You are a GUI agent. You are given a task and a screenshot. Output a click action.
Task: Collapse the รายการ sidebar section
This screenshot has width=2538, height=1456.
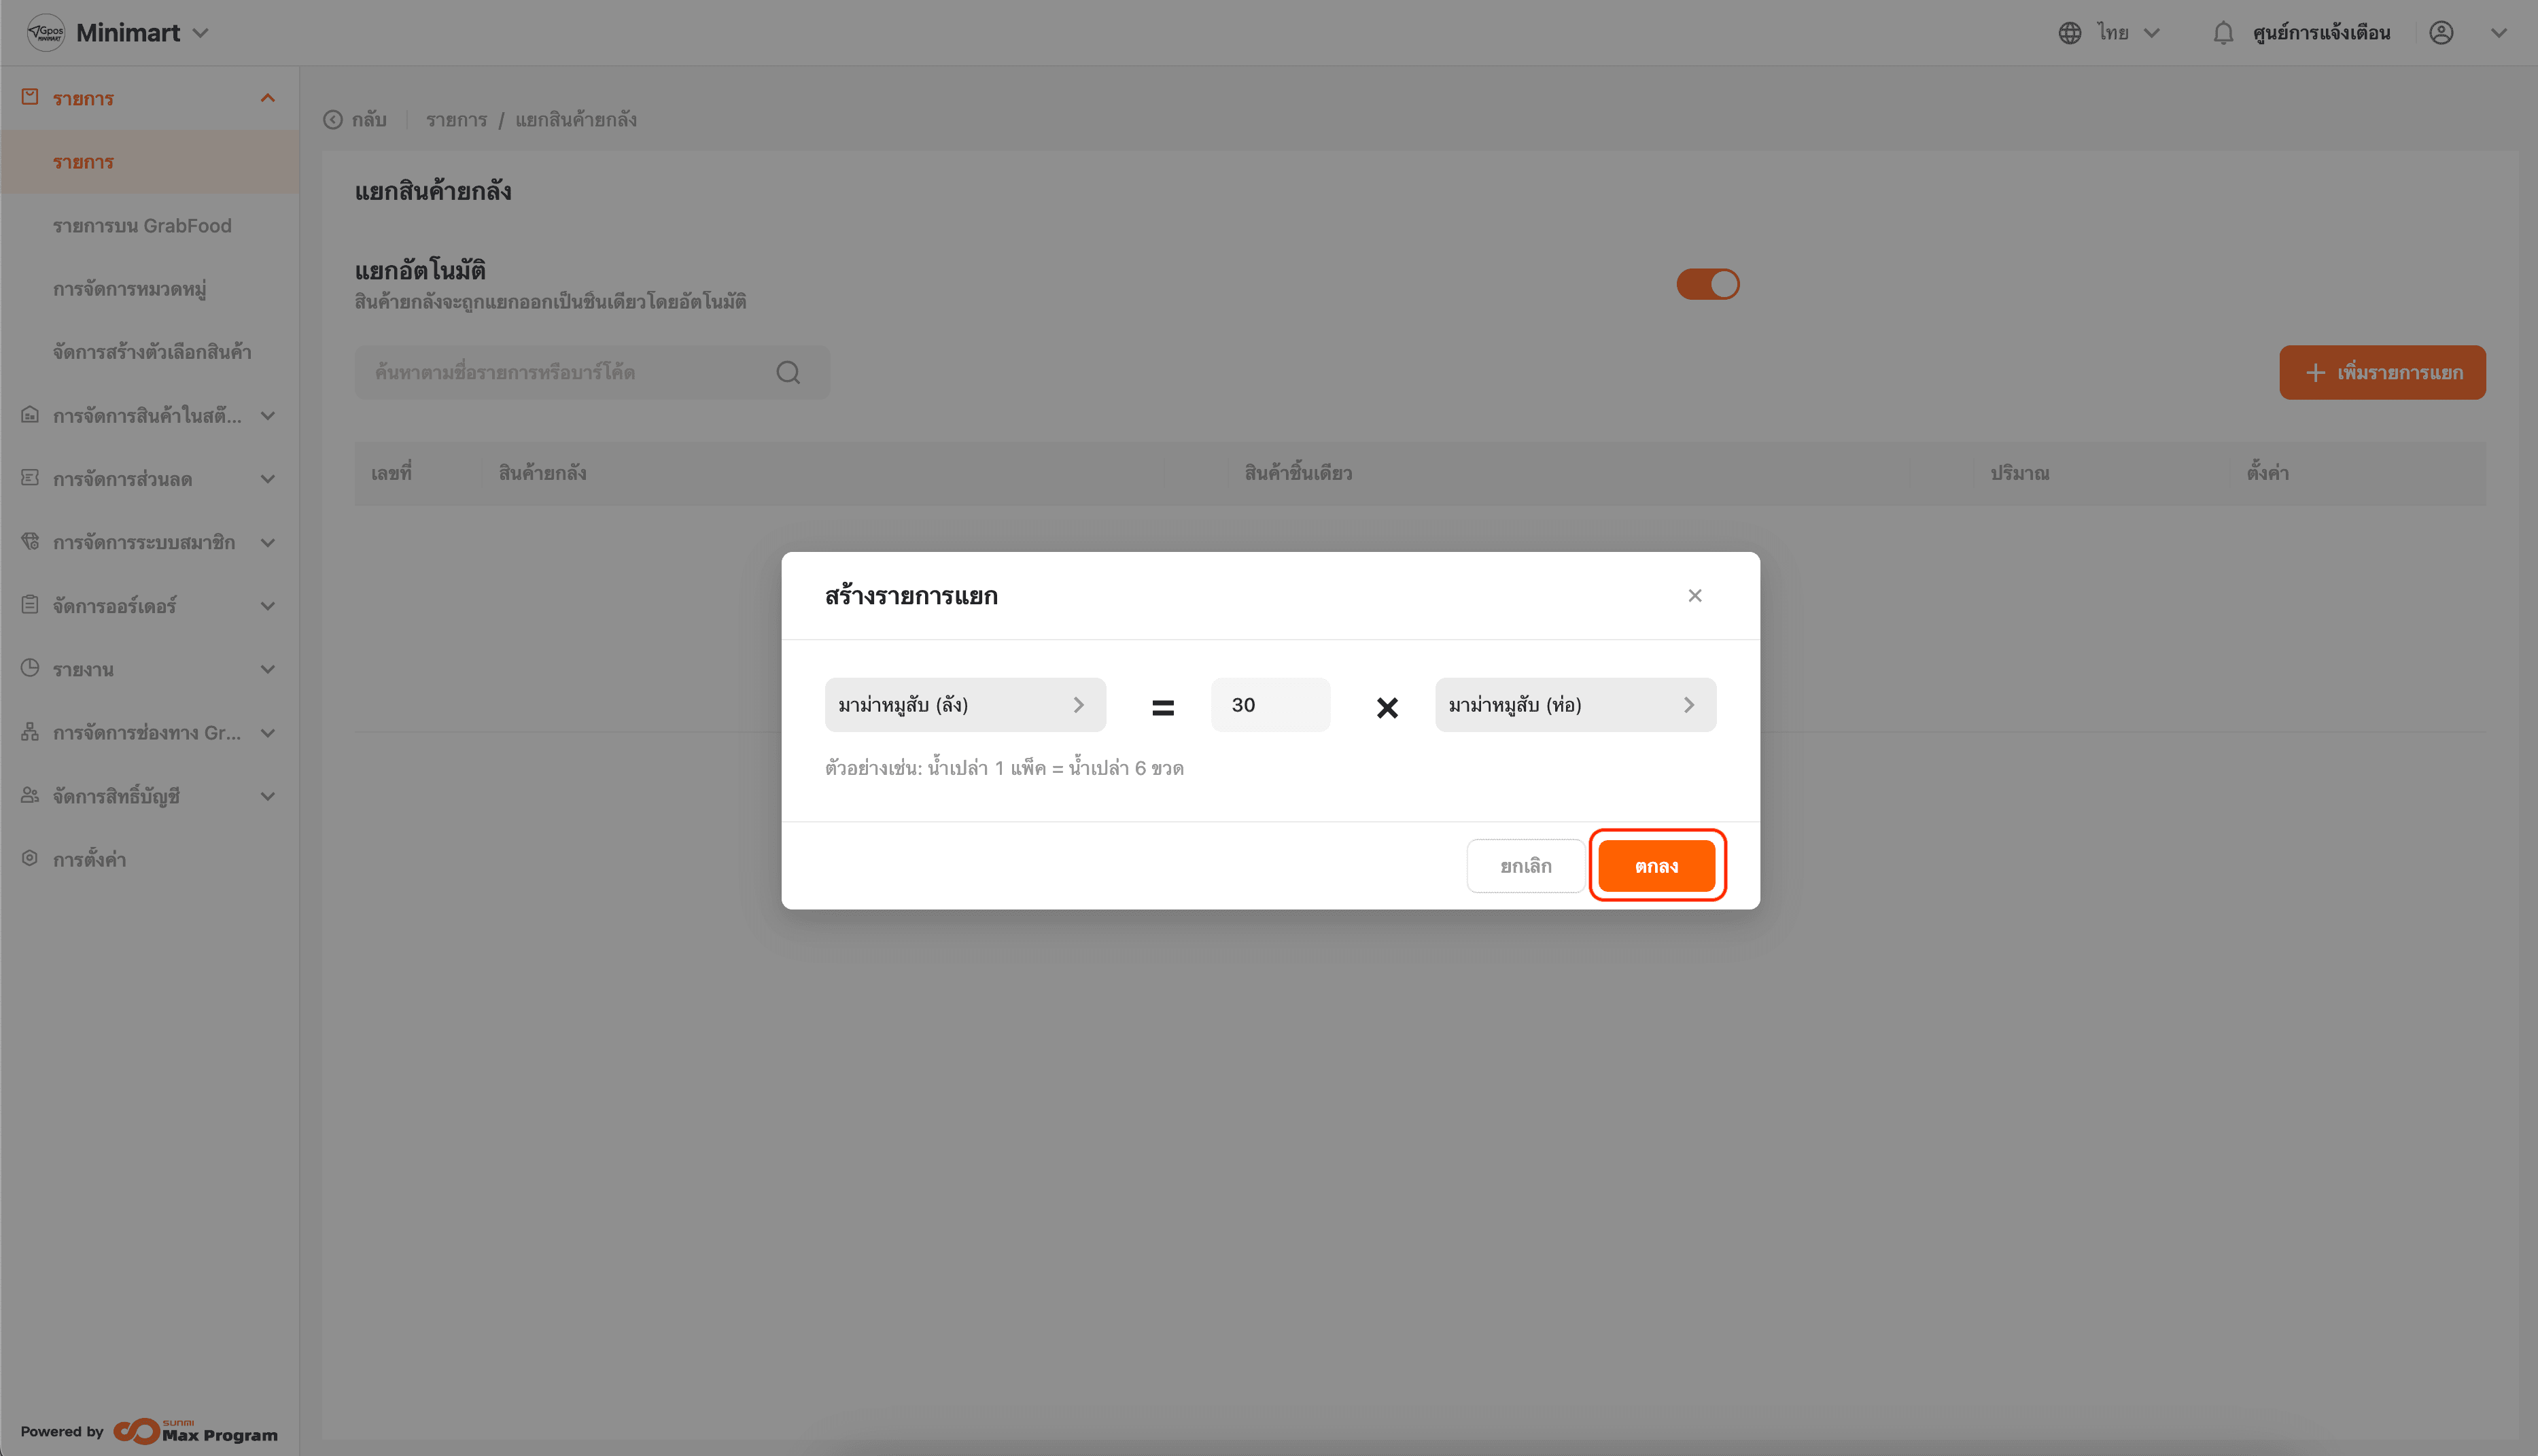[267, 98]
